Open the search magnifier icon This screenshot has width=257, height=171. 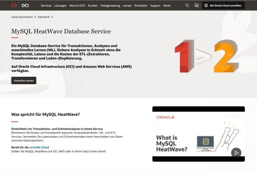pos(187,5)
